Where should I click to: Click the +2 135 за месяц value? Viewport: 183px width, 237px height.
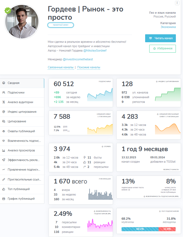pos(66,102)
